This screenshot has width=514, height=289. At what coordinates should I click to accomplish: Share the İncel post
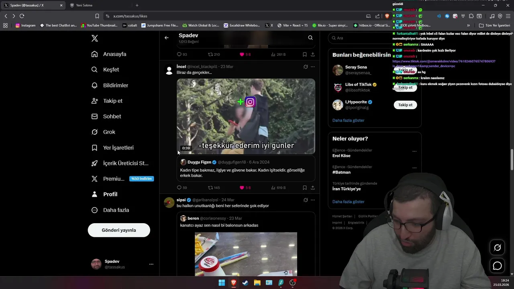(x=313, y=187)
